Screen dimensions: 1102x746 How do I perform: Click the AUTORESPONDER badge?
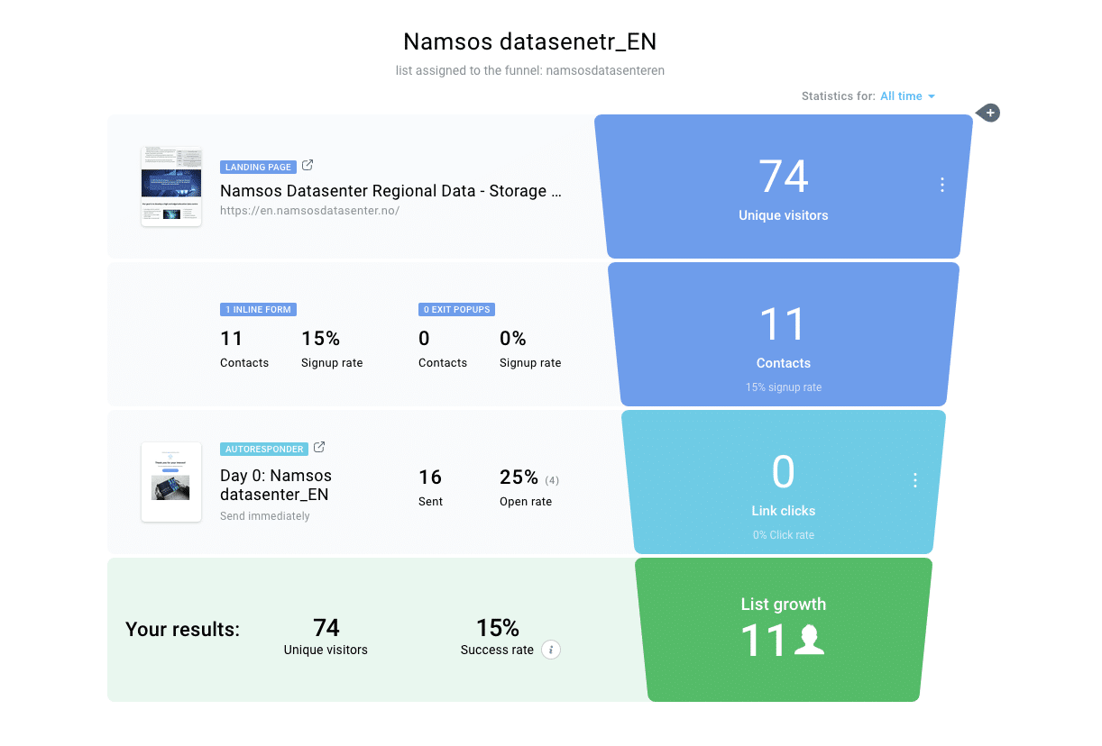pyautogui.click(x=263, y=449)
